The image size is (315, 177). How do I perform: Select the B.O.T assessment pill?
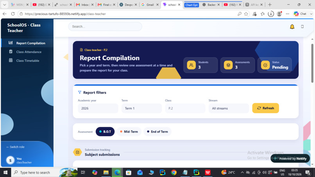(105, 132)
